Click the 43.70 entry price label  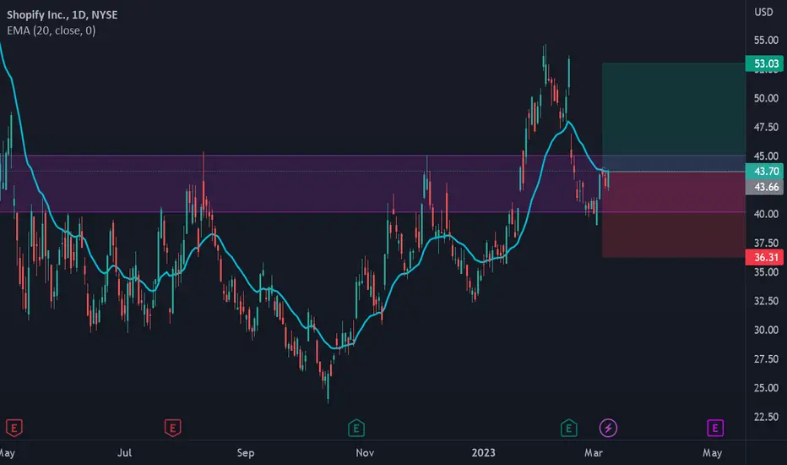click(x=765, y=172)
